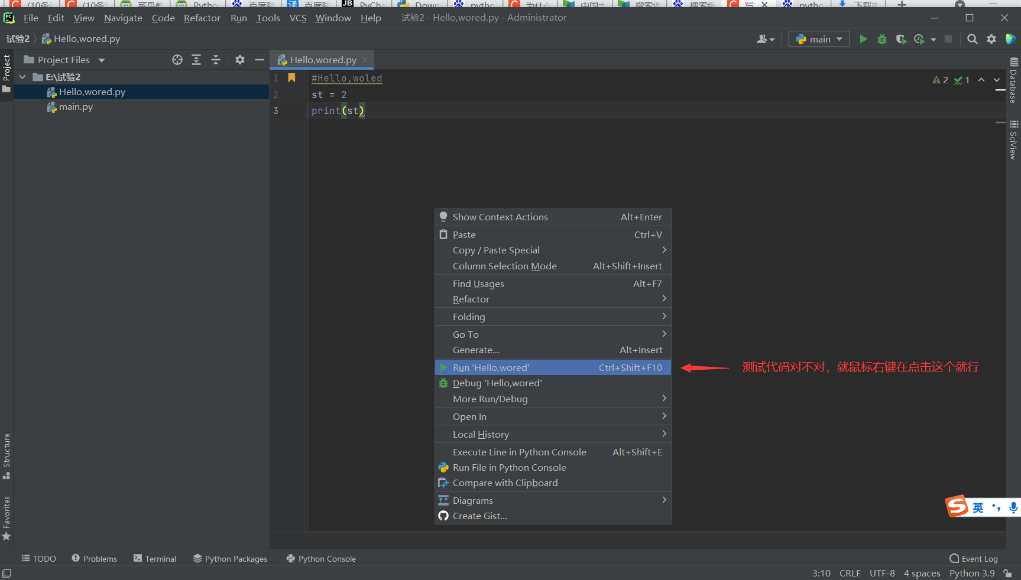Click the warnings indicator showing 2

[x=940, y=80]
